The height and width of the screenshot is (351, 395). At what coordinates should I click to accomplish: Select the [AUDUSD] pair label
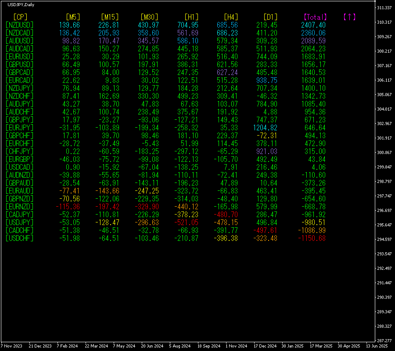19,41
